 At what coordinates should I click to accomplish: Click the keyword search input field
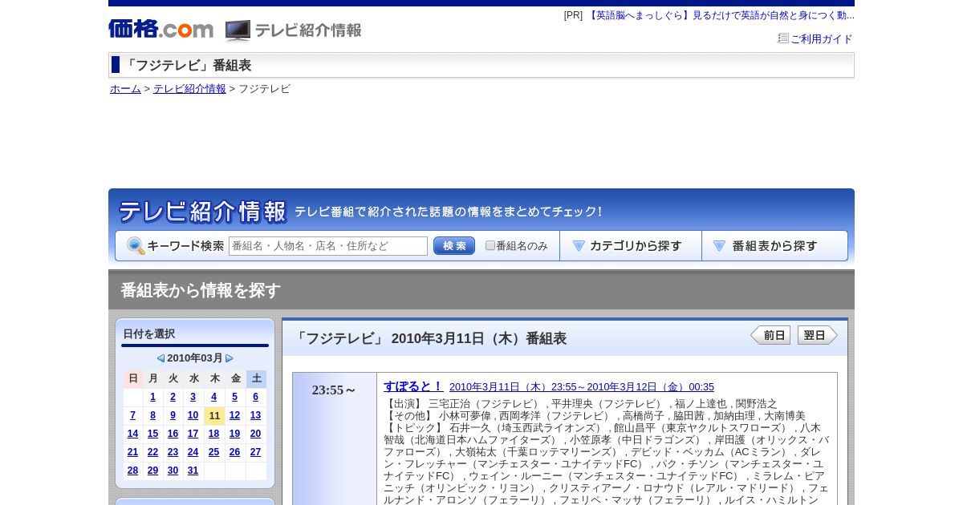coord(328,246)
